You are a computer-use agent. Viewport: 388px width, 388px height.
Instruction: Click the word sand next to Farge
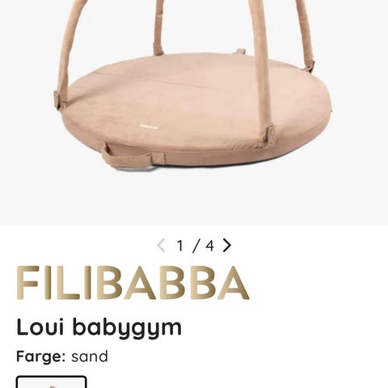click(90, 356)
